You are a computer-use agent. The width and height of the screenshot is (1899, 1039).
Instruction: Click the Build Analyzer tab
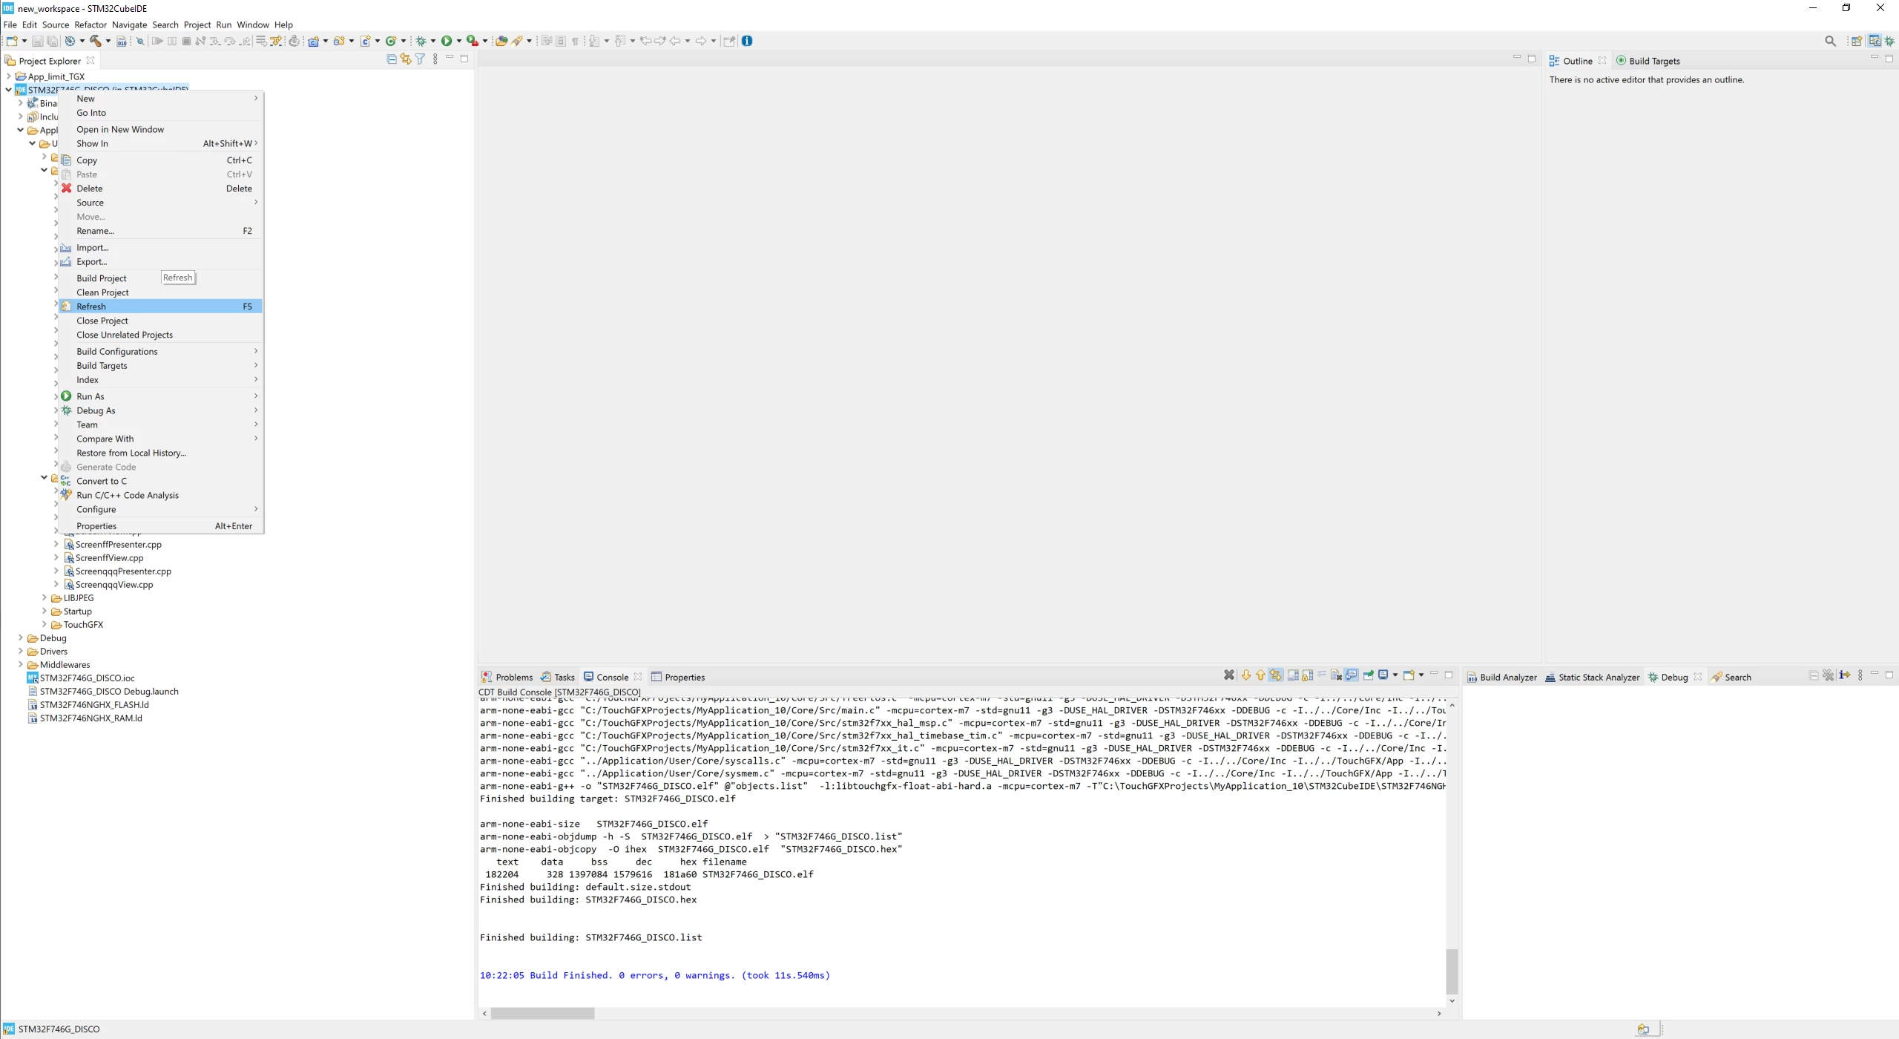[x=1501, y=677]
